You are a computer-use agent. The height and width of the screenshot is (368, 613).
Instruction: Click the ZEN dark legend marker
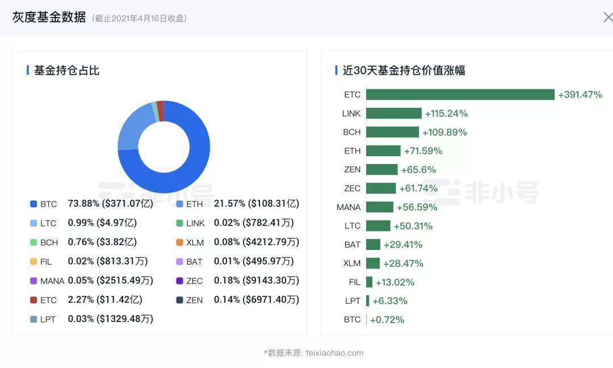tap(180, 300)
